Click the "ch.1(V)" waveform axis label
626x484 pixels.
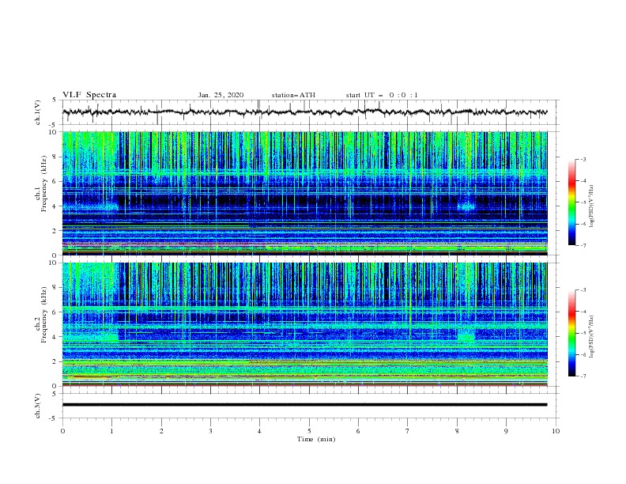pos(38,112)
